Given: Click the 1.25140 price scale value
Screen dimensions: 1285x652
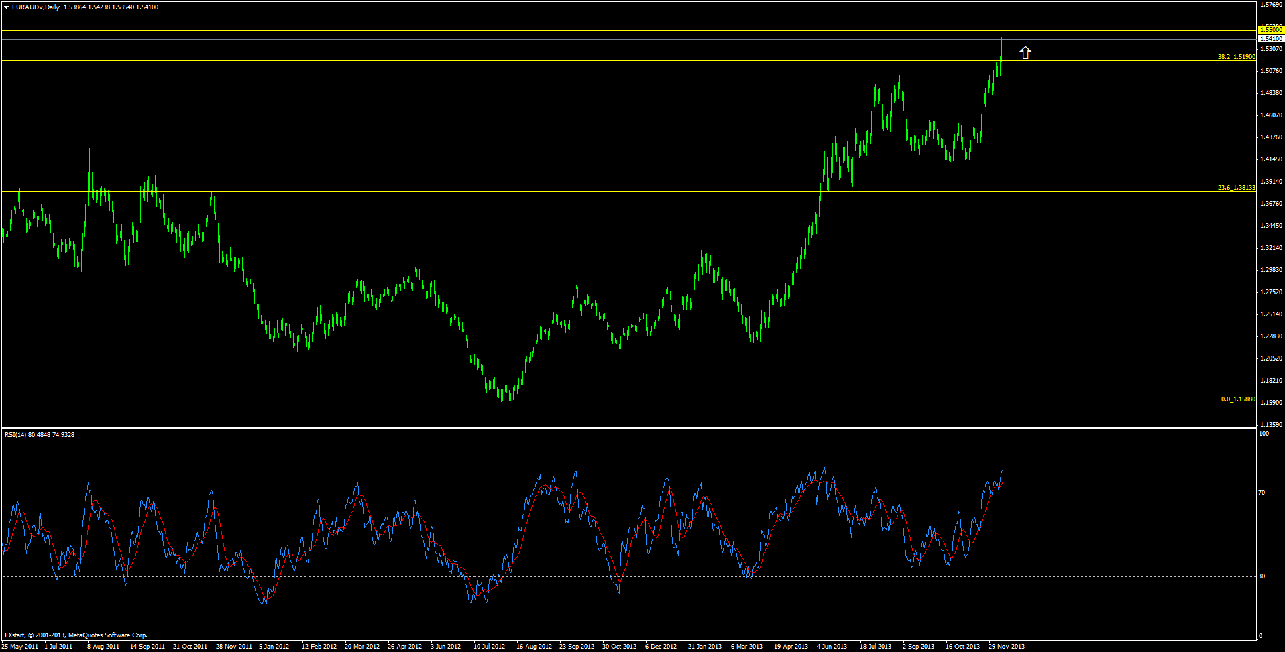Looking at the screenshot, I should 1272,314.
